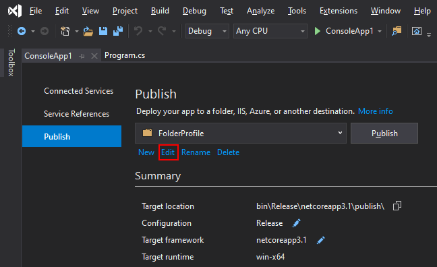Click the New Project toolbar icon
The width and height of the screenshot is (437, 267).
pos(65,31)
